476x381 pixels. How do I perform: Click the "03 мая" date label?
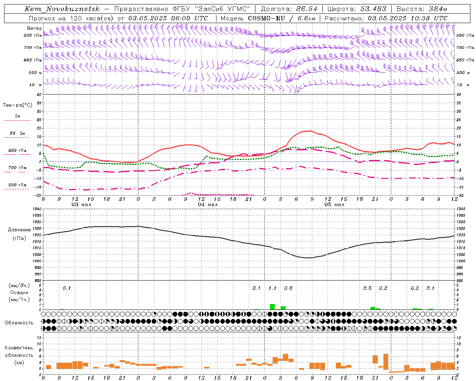(x=81, y=205)
